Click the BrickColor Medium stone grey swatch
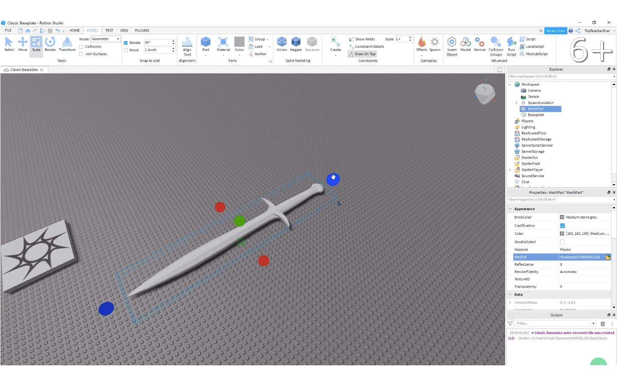 (562, 217)
